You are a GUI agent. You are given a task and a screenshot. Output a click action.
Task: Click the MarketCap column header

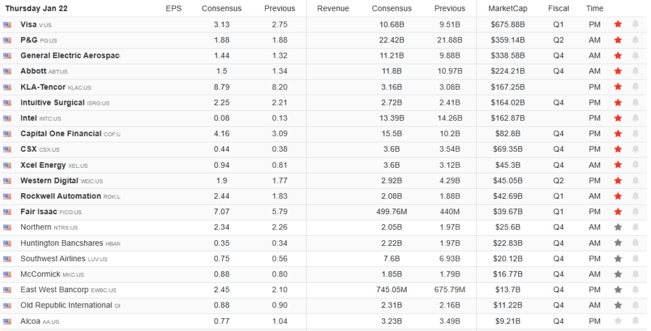(507, 8)
